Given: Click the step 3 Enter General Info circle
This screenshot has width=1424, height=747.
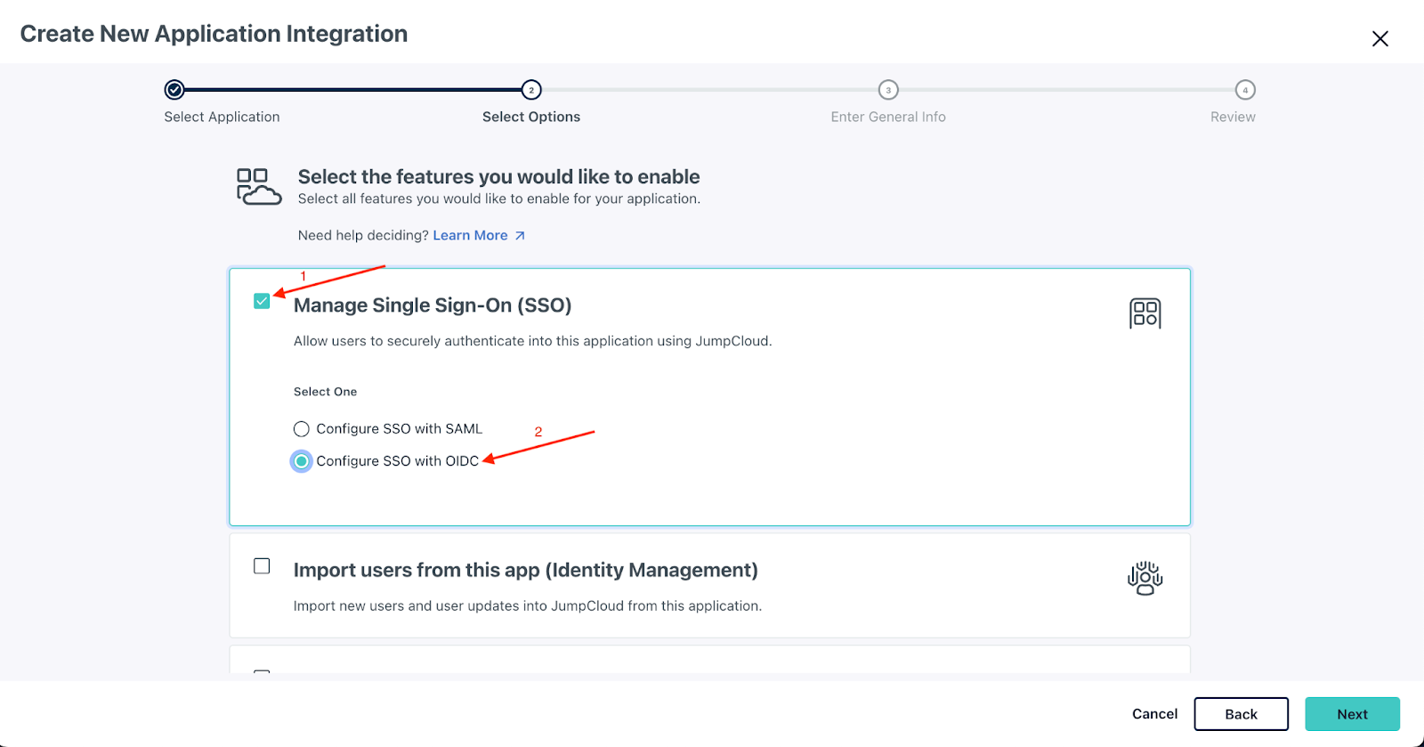Looking at the screenshot, I should [888, 89].
